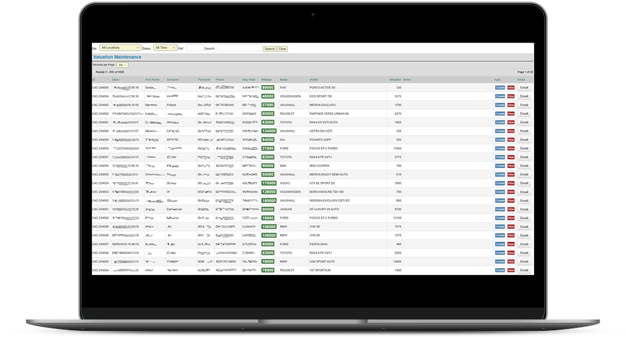Sort the table by Date column header

pyautogui.click(x=115, y=80)
